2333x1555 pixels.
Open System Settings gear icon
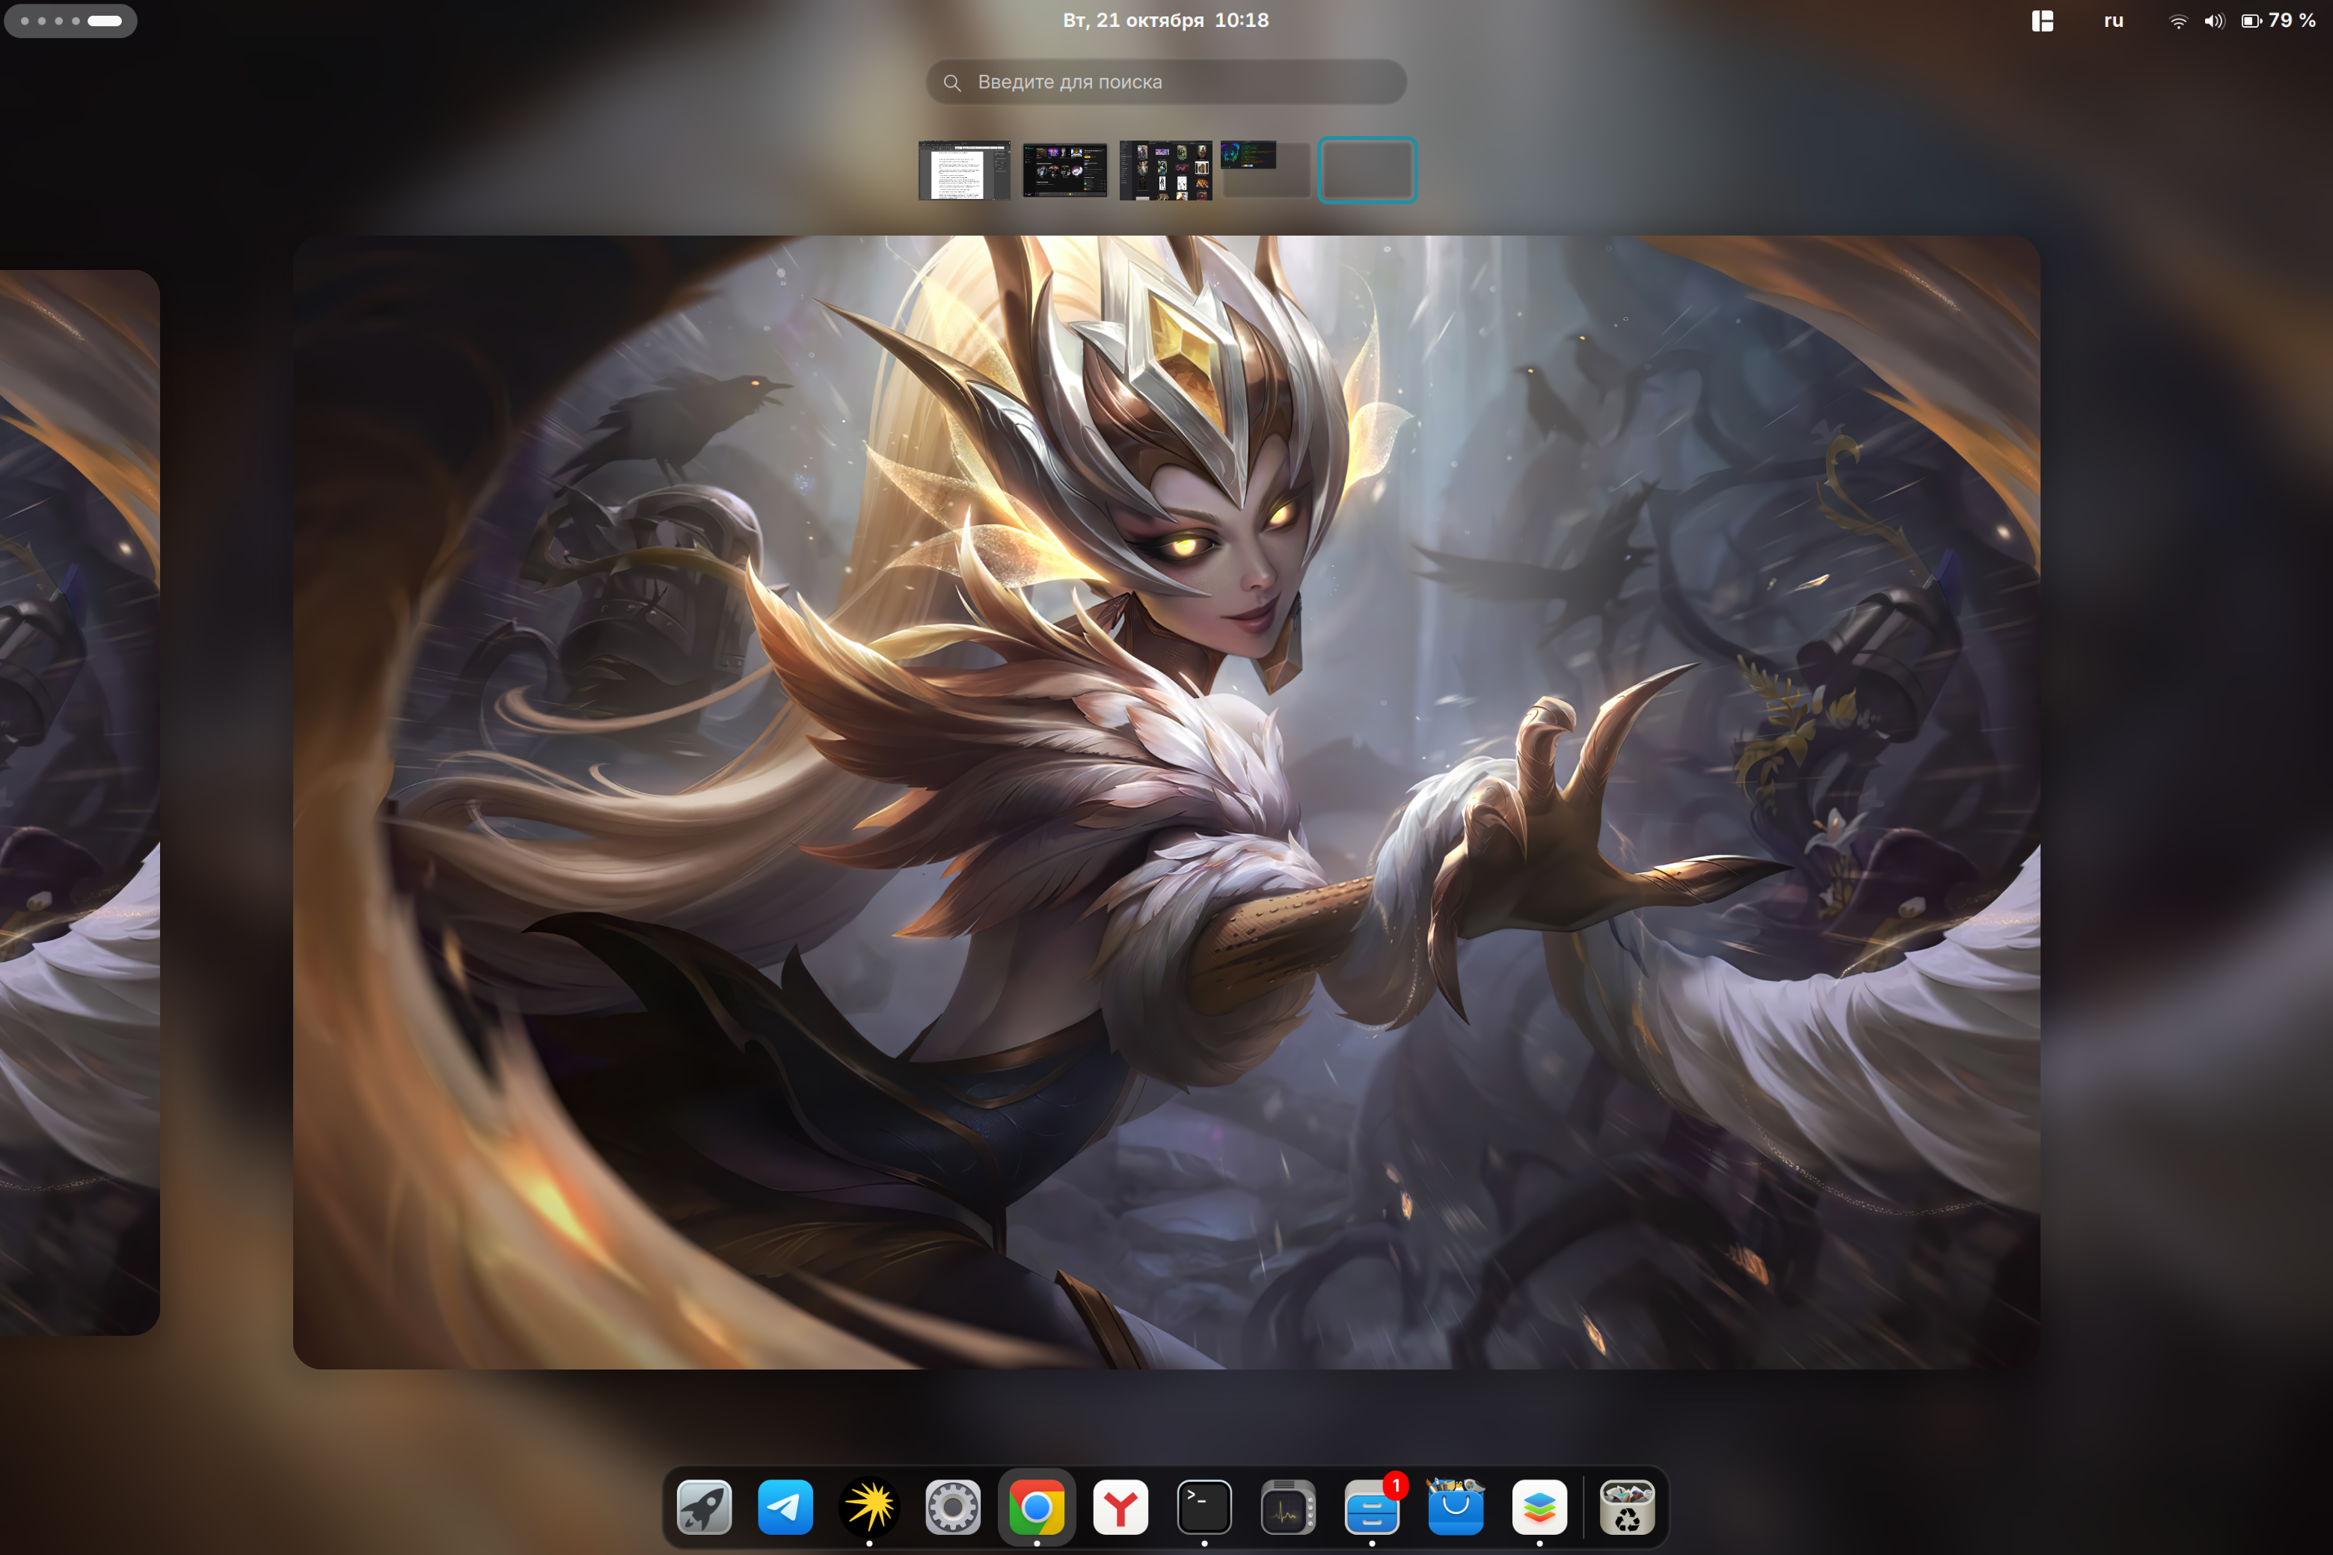point(953,1507)
